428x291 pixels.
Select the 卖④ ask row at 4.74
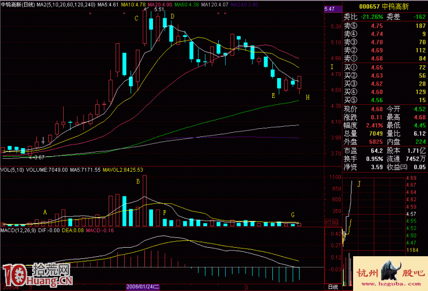pos(385,34)
